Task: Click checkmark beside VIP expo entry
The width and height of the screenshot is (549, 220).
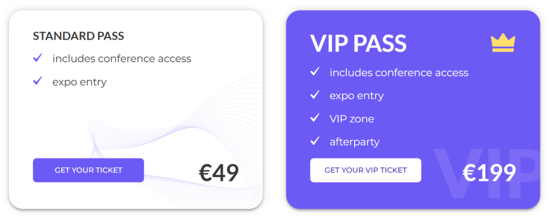Action: point(315,95)
